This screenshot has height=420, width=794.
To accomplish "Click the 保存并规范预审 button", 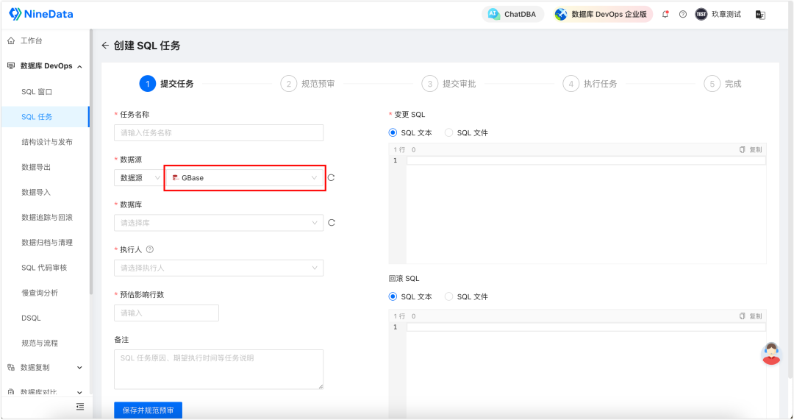I will [148, 410].
